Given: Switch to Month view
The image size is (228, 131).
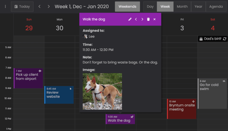Looking at the screenshot, I should 182,7.
